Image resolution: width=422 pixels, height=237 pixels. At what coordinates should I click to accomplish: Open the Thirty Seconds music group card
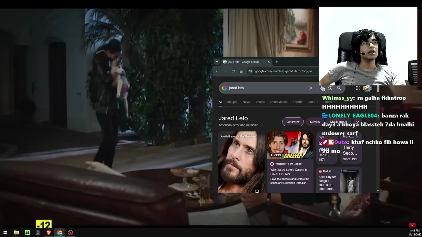click(350, 147)
